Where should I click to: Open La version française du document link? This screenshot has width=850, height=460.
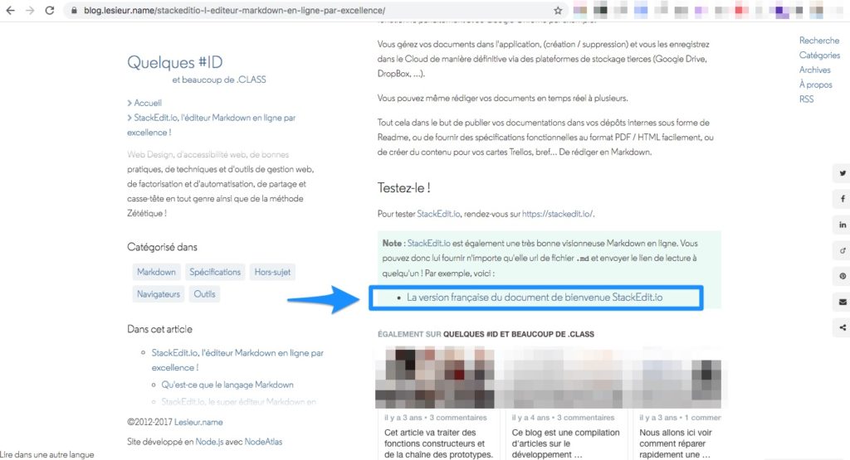pyautogui.click(x=535, y=297)
